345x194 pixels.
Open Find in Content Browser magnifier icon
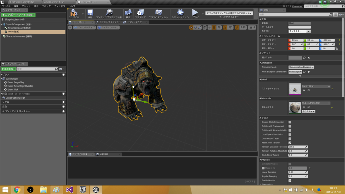click(x=109, y=13)
